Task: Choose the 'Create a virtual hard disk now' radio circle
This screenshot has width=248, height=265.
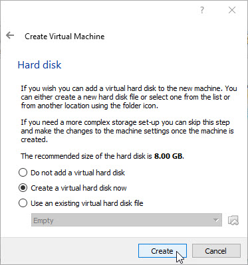Action: pyautogui.click(x=23, y=188)
